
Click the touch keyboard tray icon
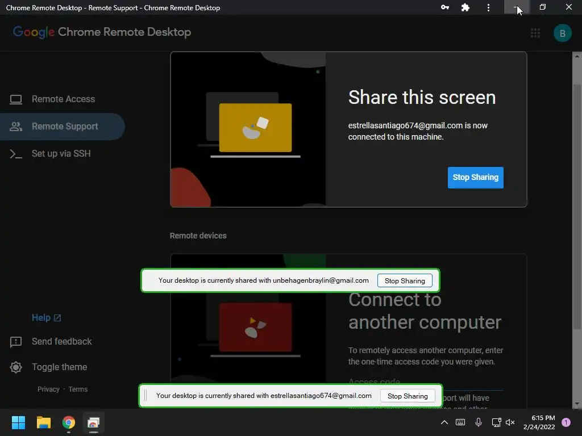(x=460, y=422)
